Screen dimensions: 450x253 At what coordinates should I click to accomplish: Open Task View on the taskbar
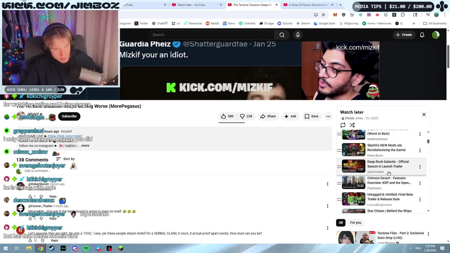[17, 248]
